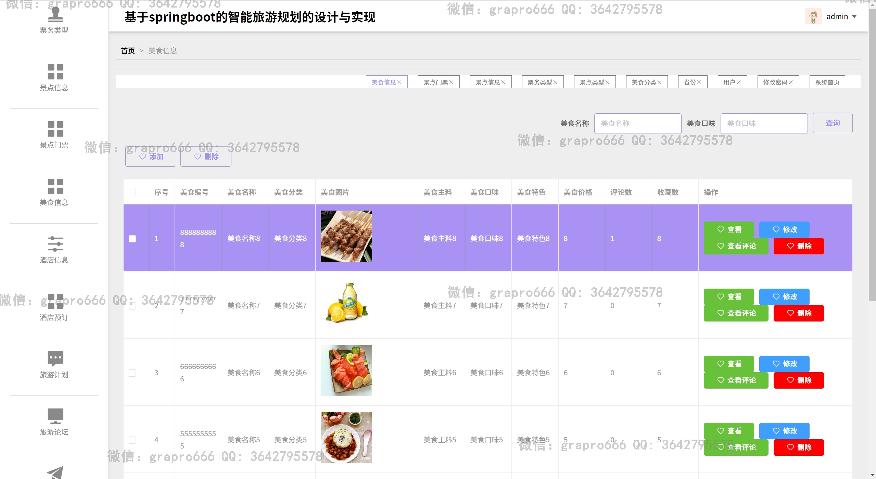Viewport: 876px width, 479px height.
Task: Open 旅游计划 chat bubble icon
Action: click(x=55, y=358)
